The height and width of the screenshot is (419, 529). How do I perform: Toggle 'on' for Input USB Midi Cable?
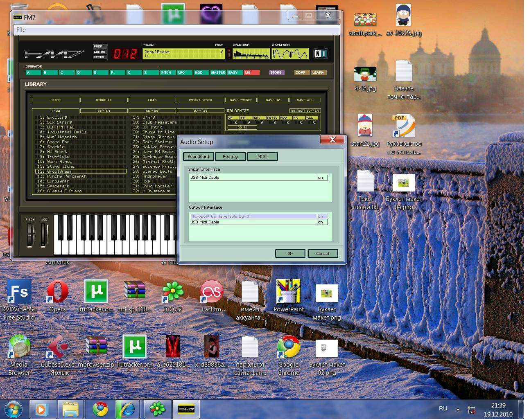coord(322,177)
